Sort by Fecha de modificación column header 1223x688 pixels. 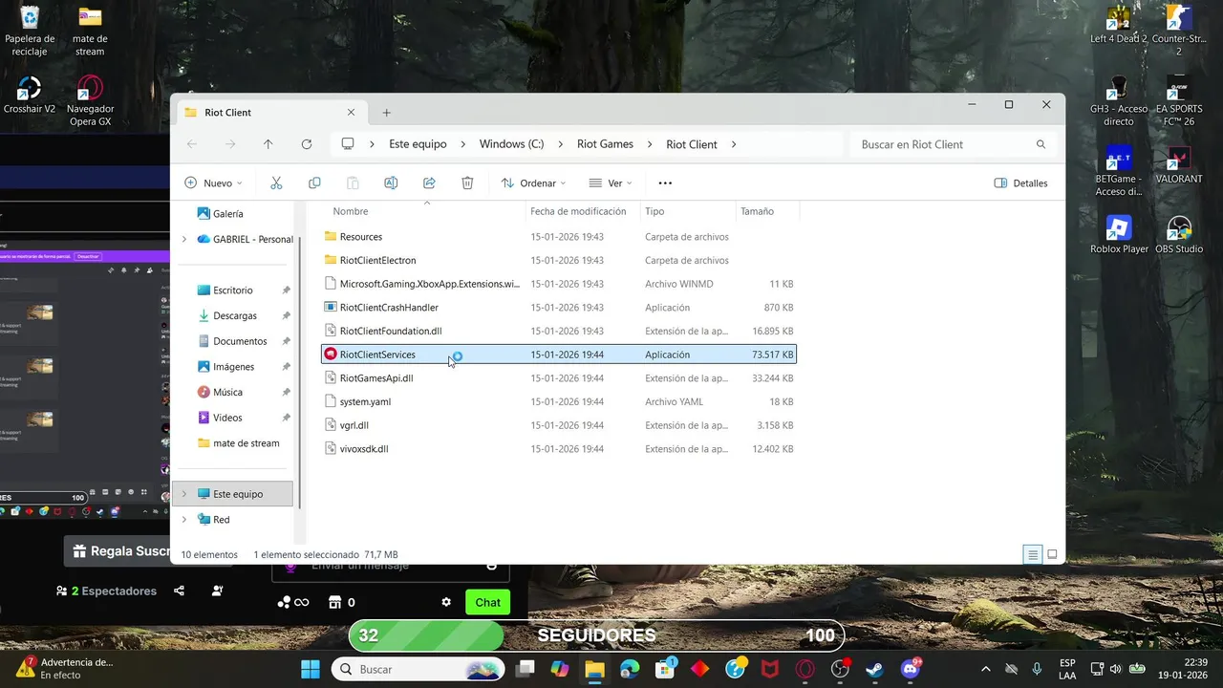tap(578, 211)
